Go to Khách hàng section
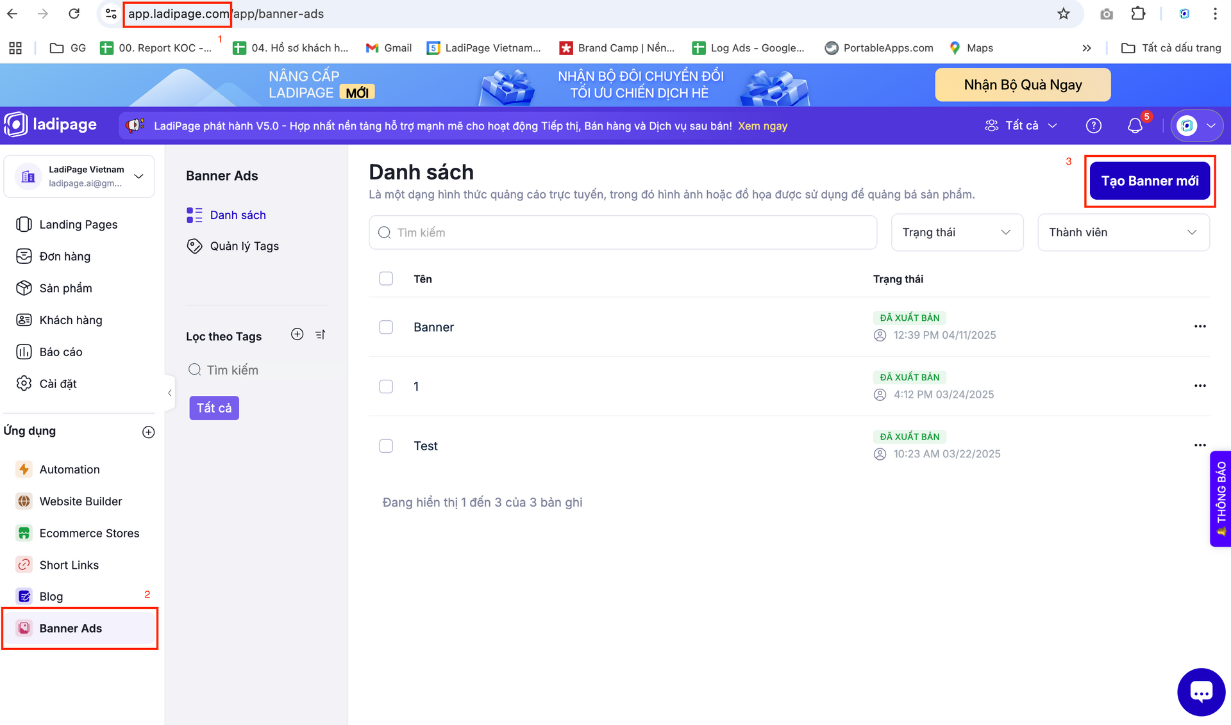Image resolution: width=1231 pixels, height=725 pixels. [x=71, y=320]
